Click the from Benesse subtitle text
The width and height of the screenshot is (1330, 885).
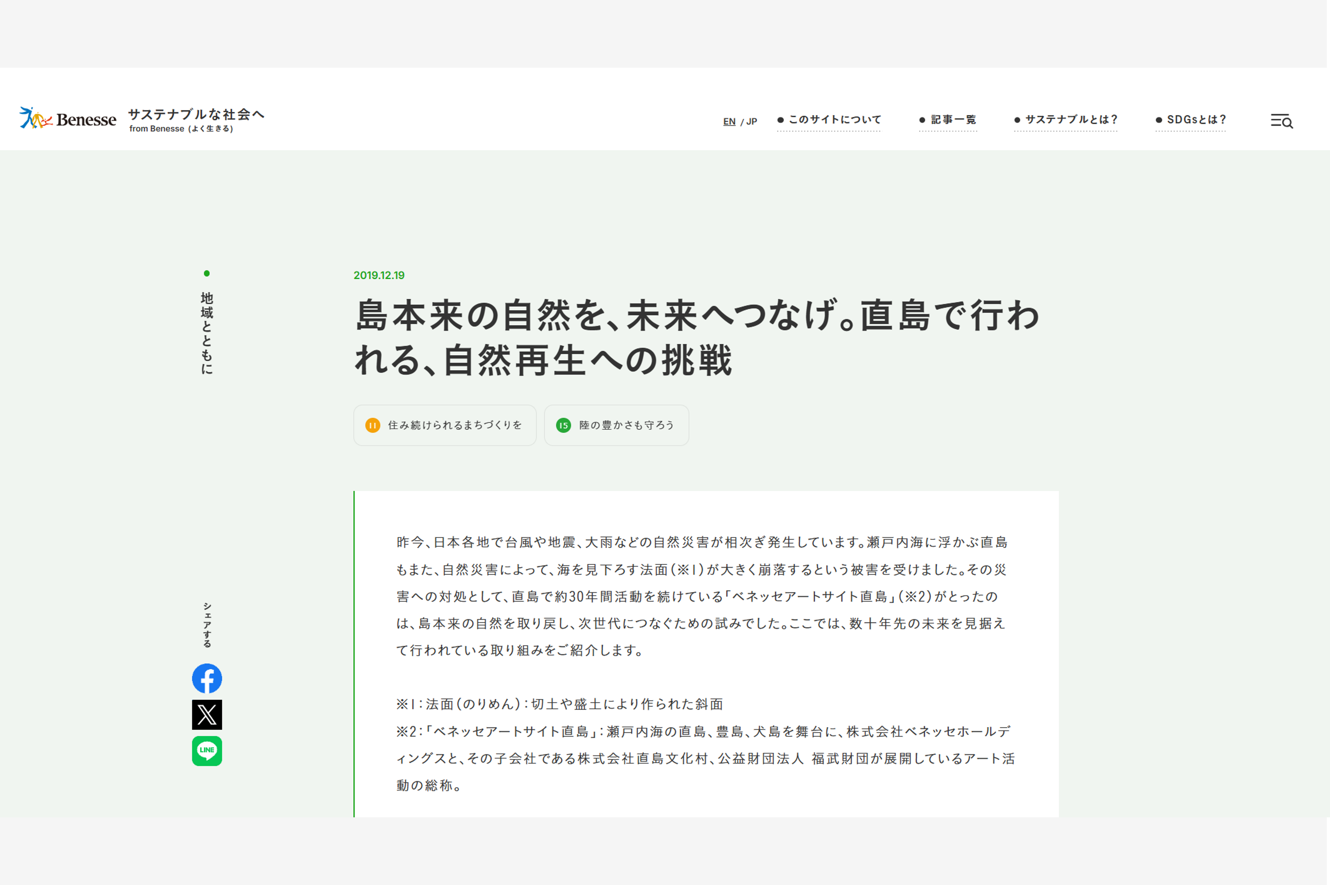coord(181,129)
